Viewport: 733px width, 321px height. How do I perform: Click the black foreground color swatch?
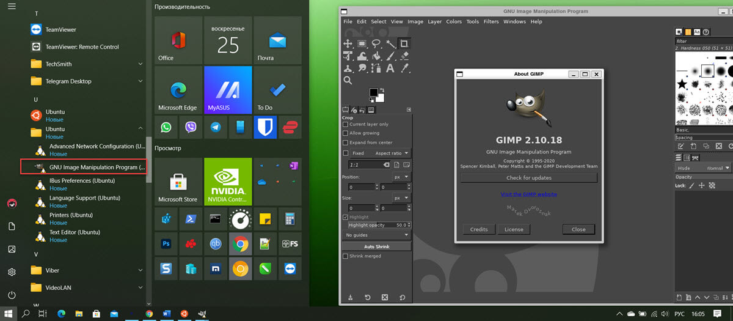click(x=373, y=92)
